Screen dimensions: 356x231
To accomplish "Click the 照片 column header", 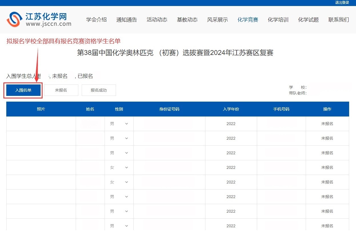I will click(x=41, y=109).
